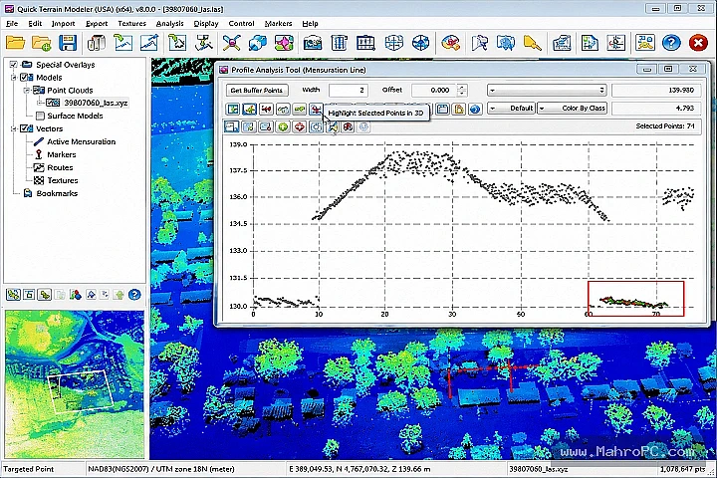Viewport: 717px width, 478px height.
Task: Click the blue question mark below layer tree
Action: click(134, 295)
